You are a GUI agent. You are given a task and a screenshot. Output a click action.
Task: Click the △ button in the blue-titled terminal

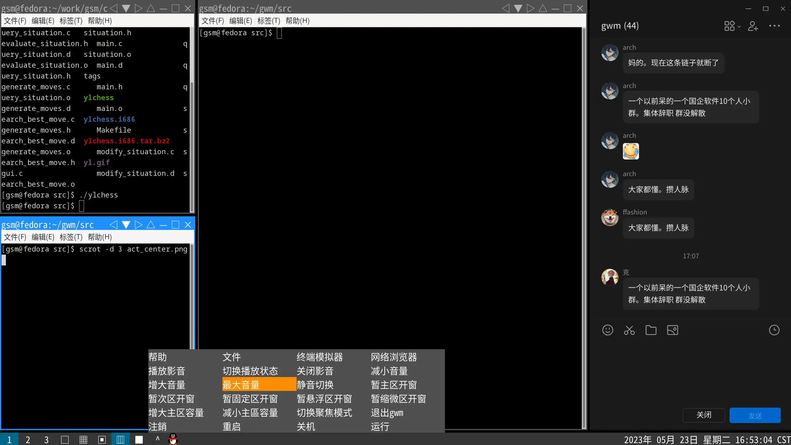click(x=151, y=225)
